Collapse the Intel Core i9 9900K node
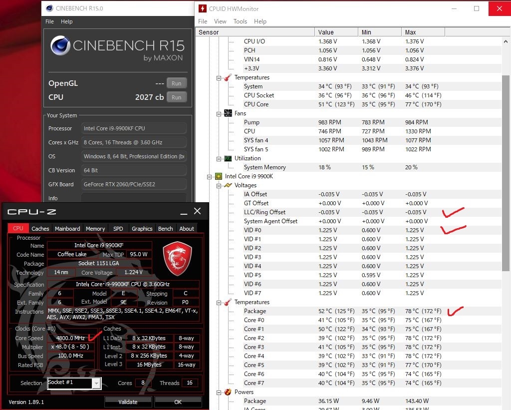The width and height of the screenshot is (511, 410). pyautogui.click(x=209, y=177)
